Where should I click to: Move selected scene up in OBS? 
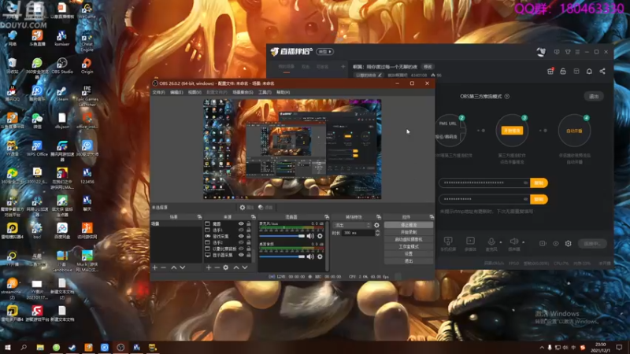tap(174, 267)
